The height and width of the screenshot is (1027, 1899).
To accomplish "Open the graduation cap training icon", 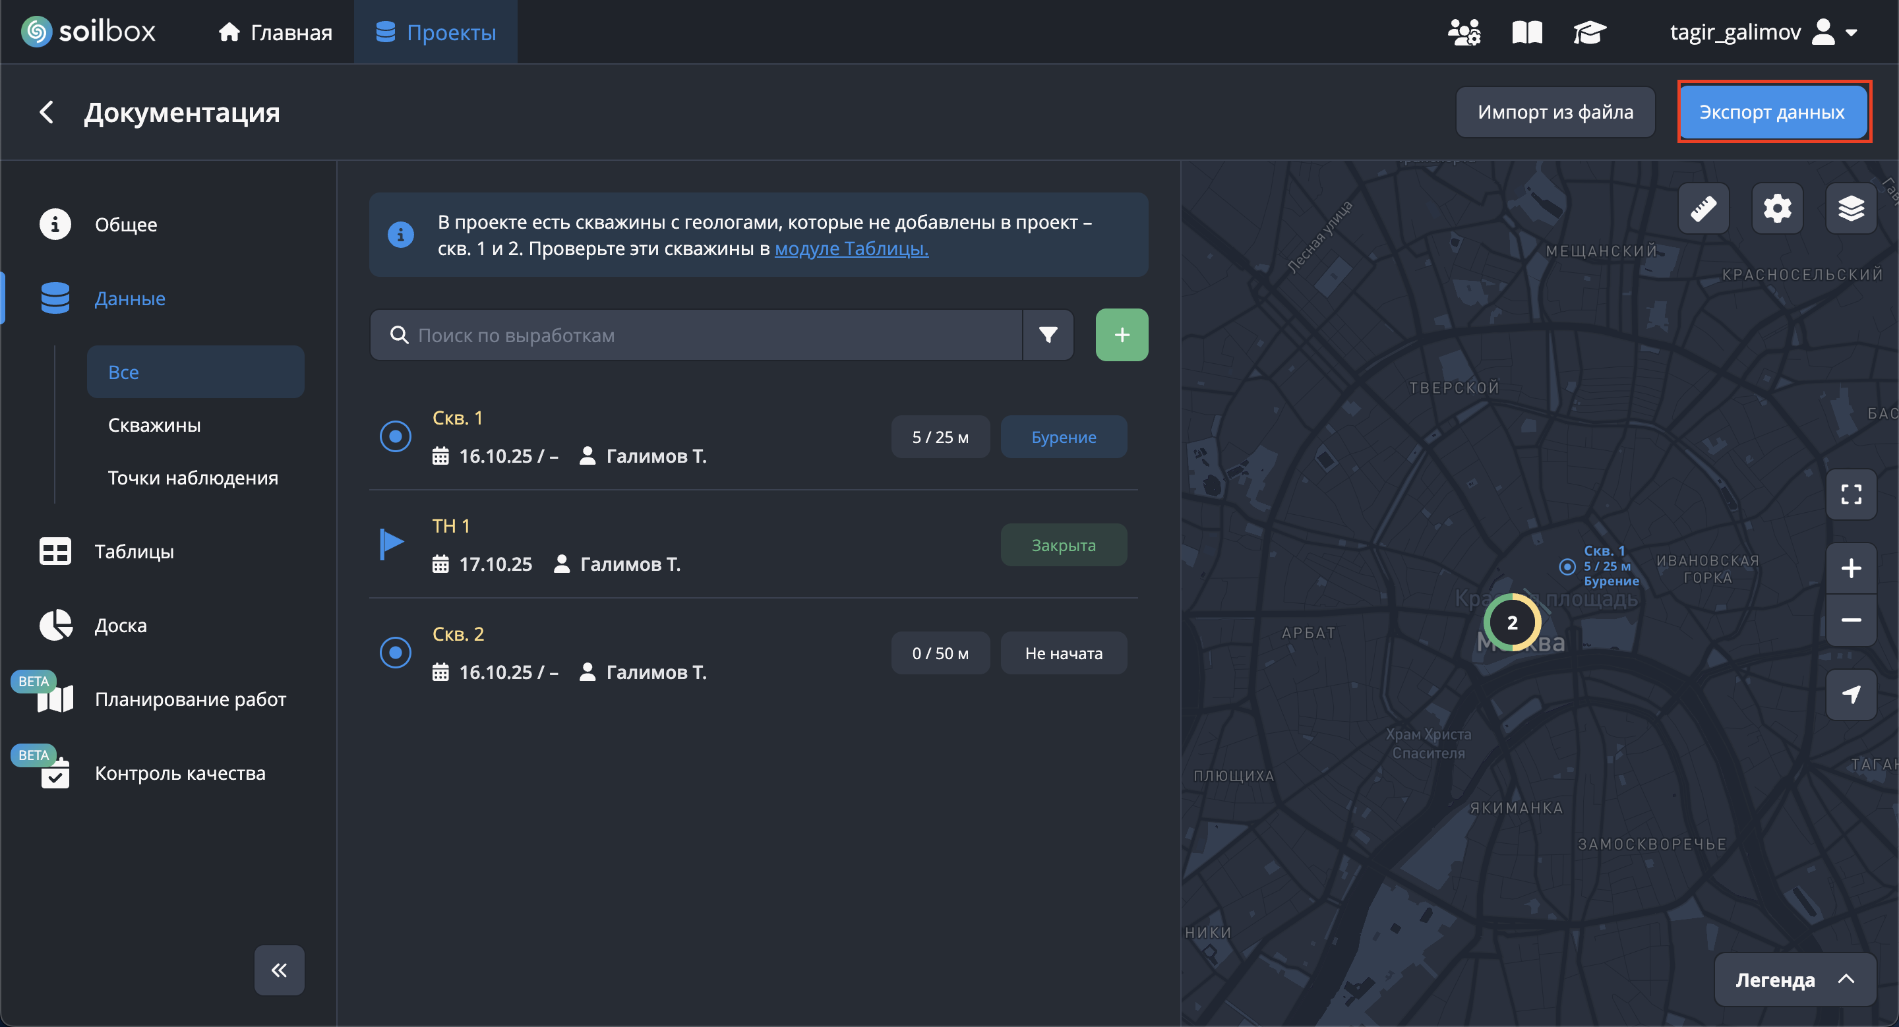I will click(x=1588, y=32).
